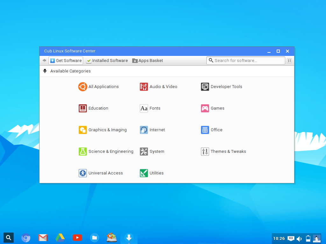The height and width of the screenshot is (244, 326).
Task: Click the "Audio & Video" label
Action: click(163, 87)
